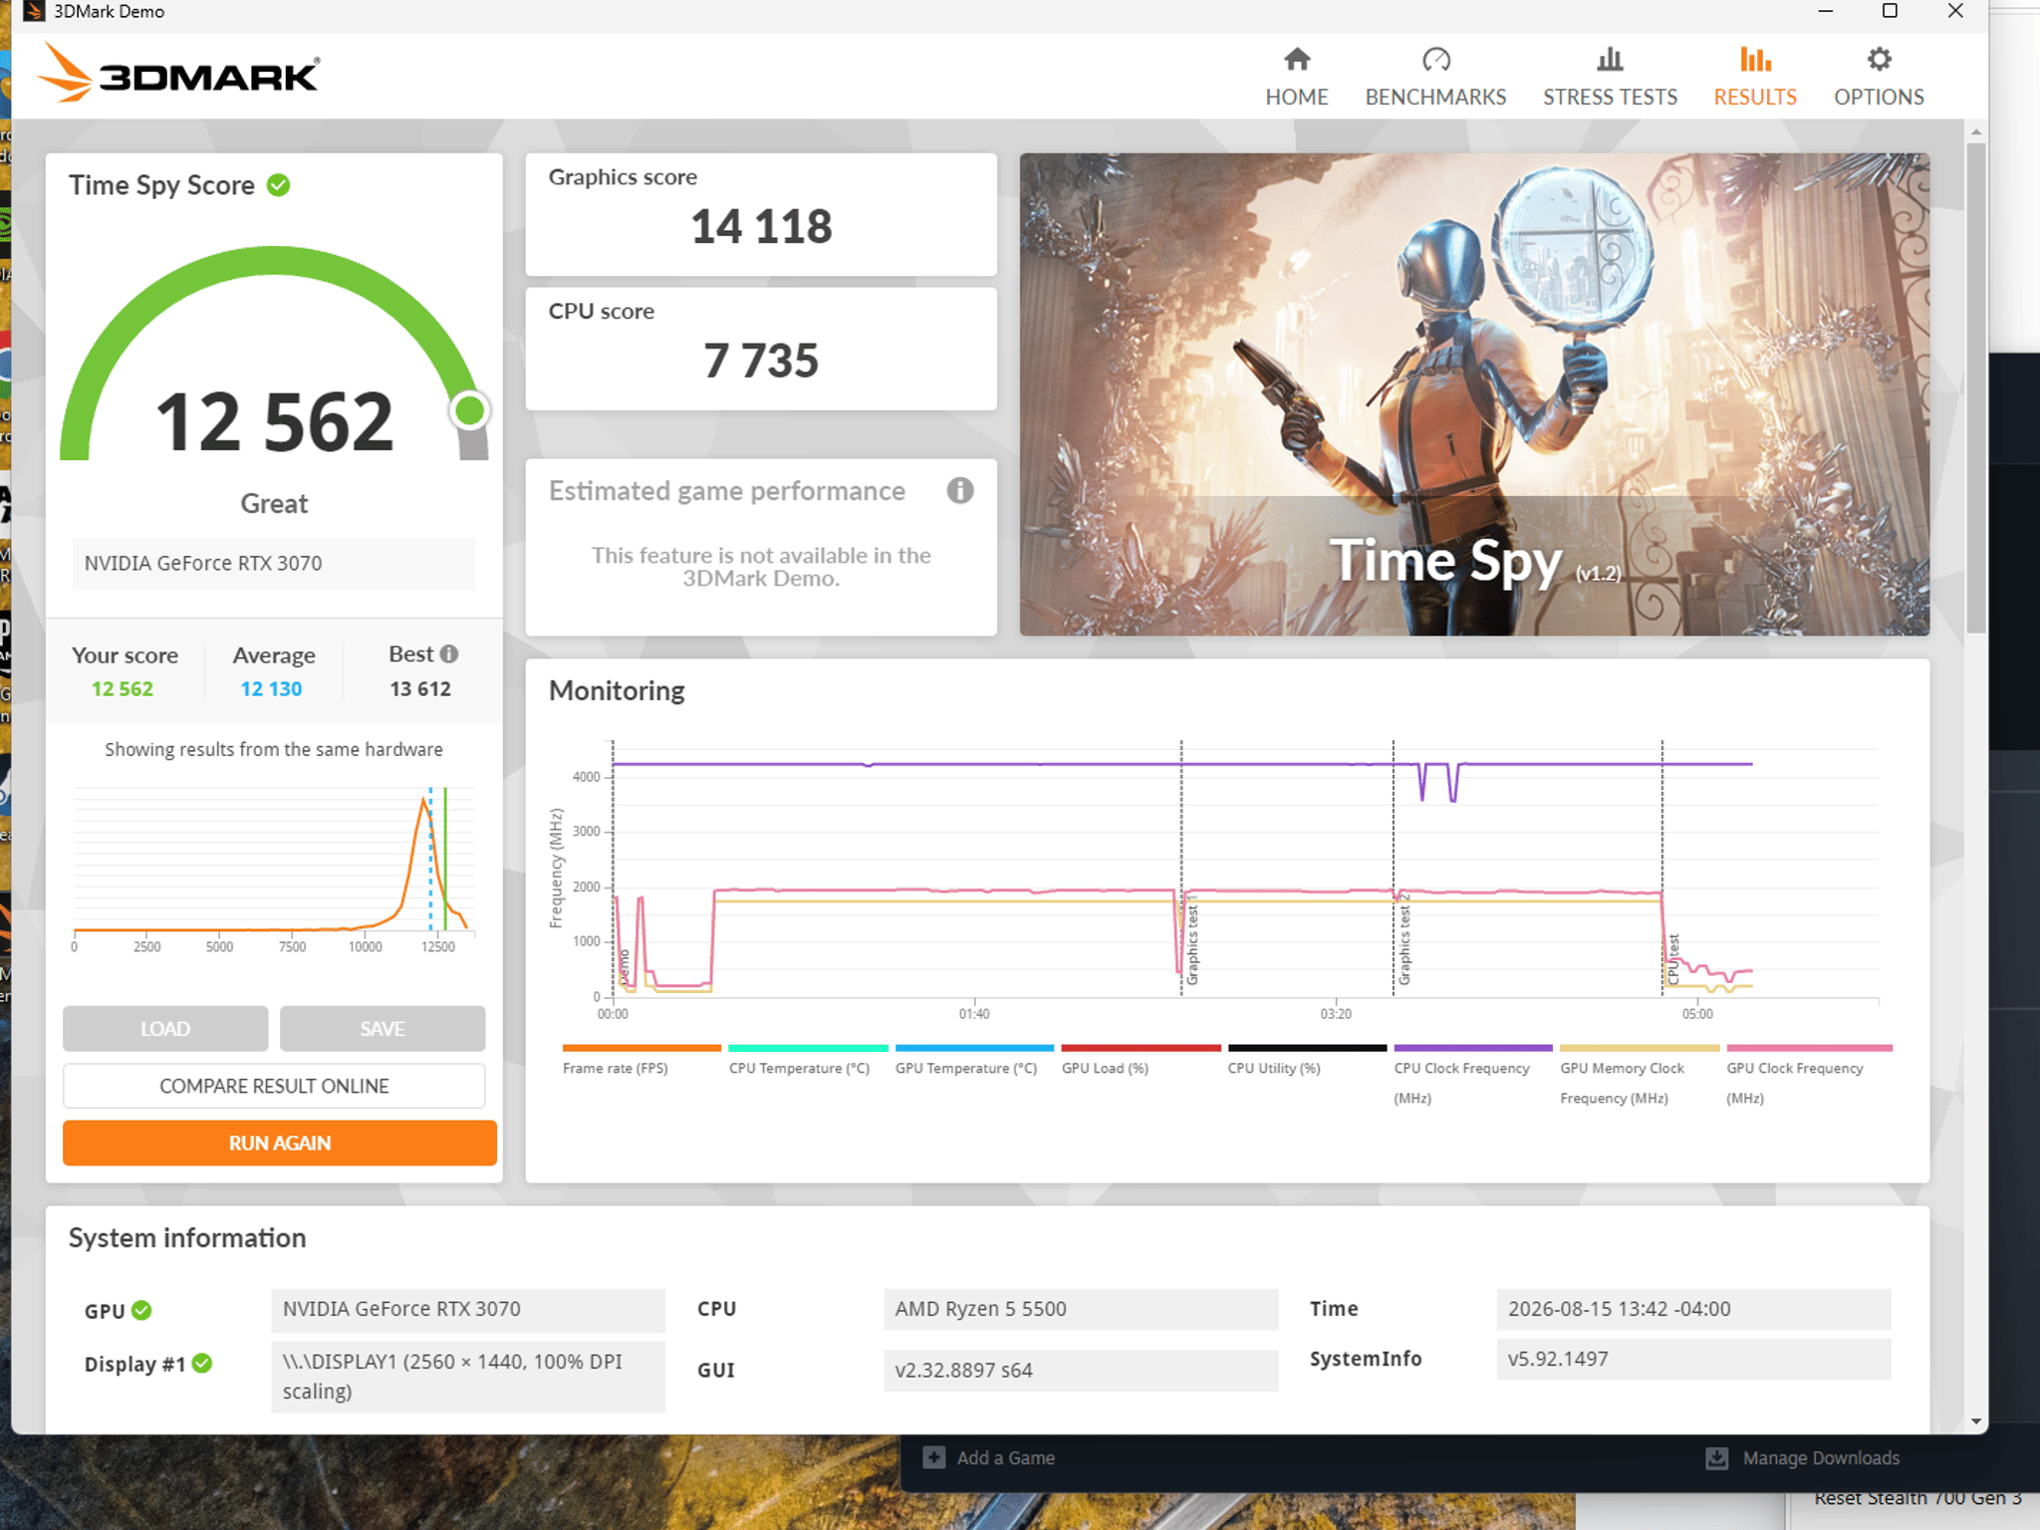This screenshot has width=2040, height=1530.
Task: Click the green Time Spy Score validation checkmark
Action: point(279,185)
